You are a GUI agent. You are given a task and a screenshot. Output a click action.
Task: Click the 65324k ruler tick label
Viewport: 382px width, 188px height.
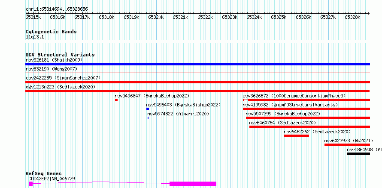tap(254, 17)
